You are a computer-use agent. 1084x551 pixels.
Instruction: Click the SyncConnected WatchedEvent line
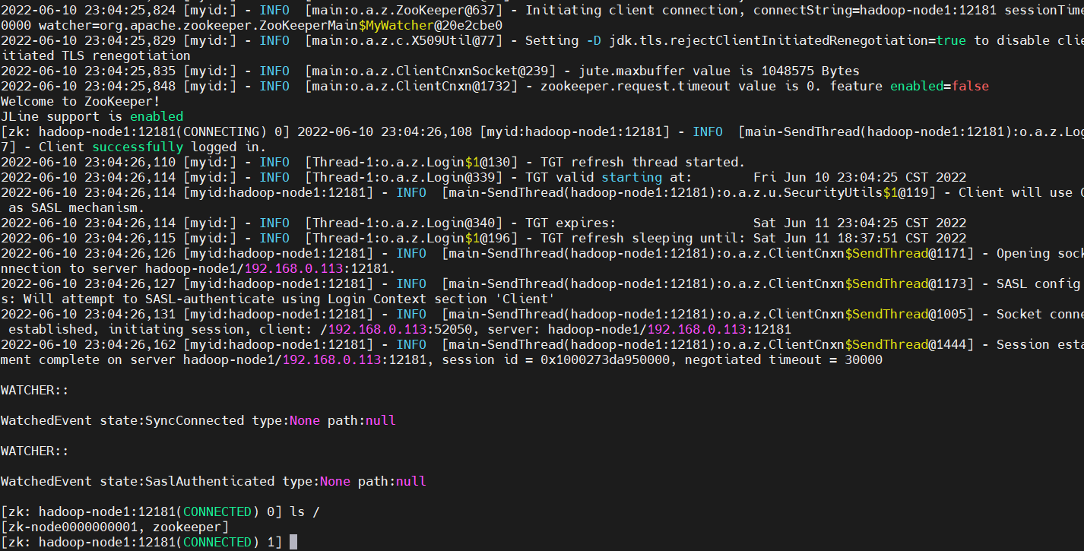pos(198,420)
